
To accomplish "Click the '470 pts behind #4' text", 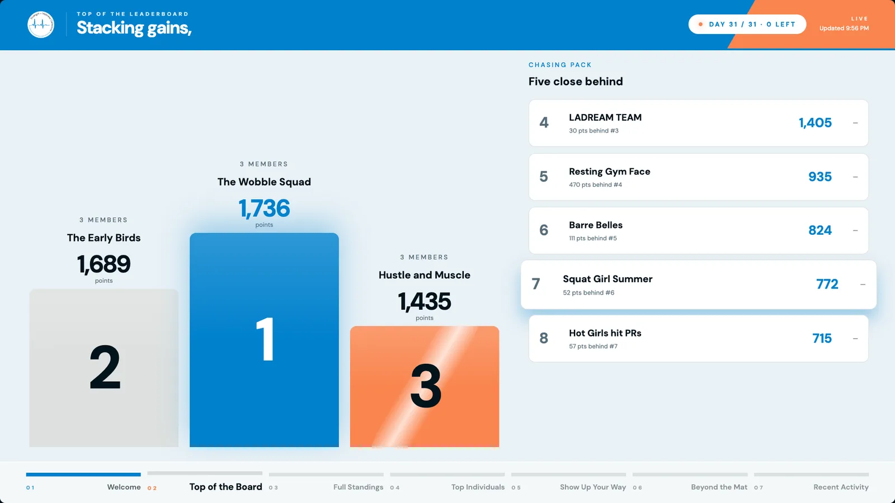I will coord(595,185).
